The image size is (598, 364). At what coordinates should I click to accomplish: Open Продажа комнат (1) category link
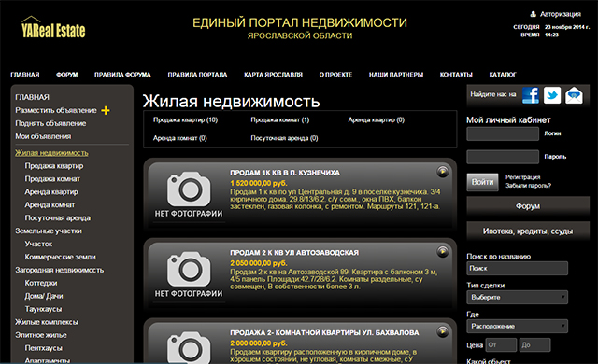pos(280,120)
